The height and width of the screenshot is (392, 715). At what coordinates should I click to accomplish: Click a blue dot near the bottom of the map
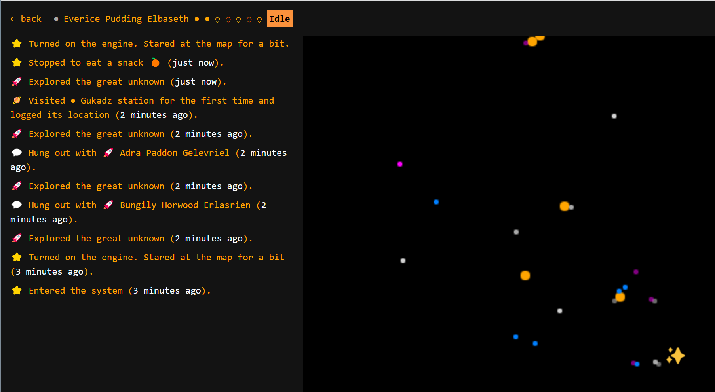(x=515, y=337)
